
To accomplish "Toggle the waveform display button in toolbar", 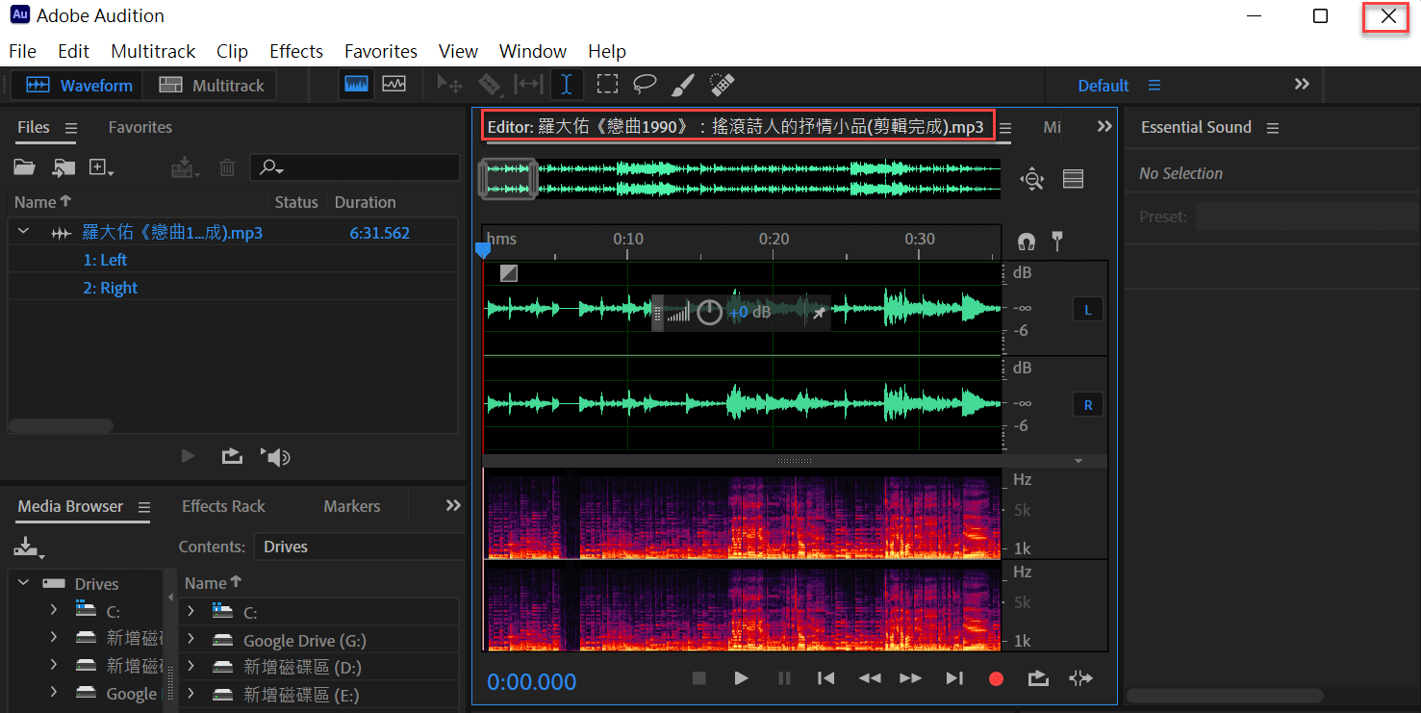I will pyautogui.click(x=357, y=85).
